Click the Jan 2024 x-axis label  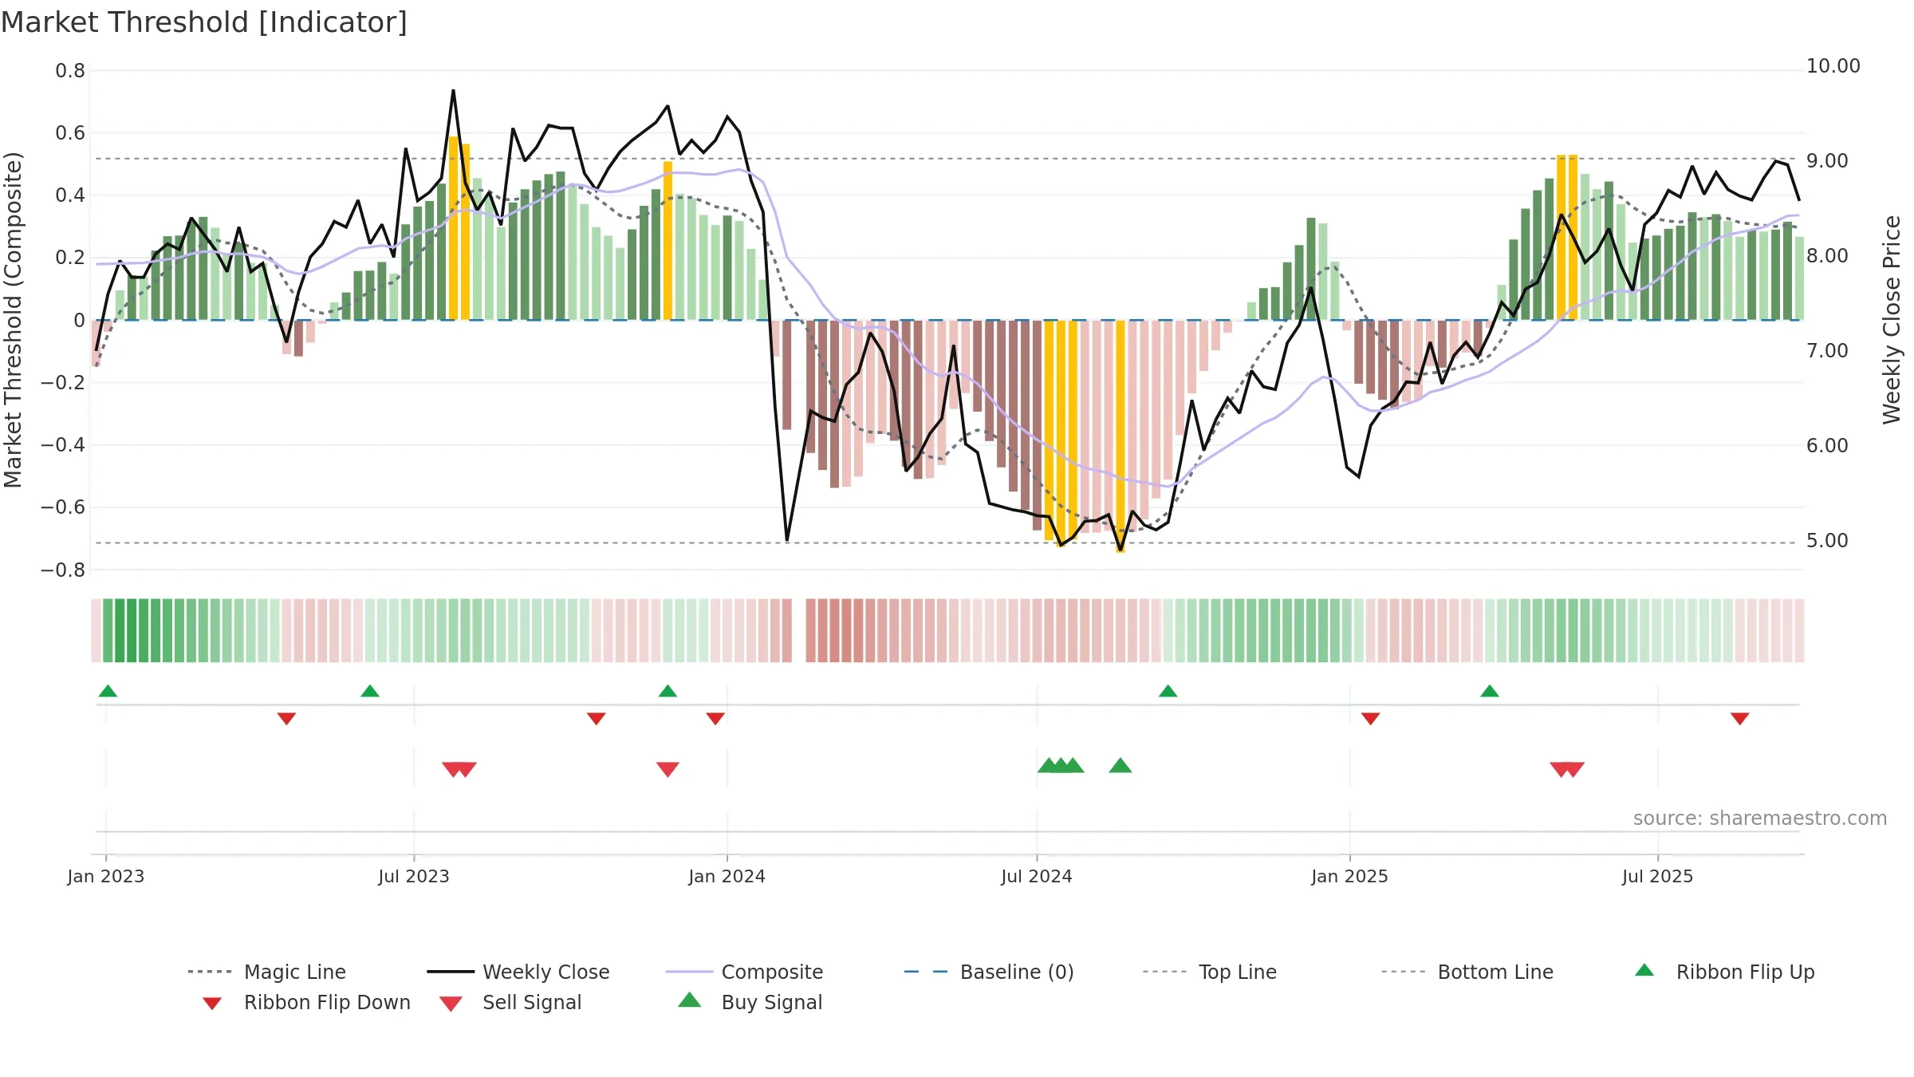727,877
